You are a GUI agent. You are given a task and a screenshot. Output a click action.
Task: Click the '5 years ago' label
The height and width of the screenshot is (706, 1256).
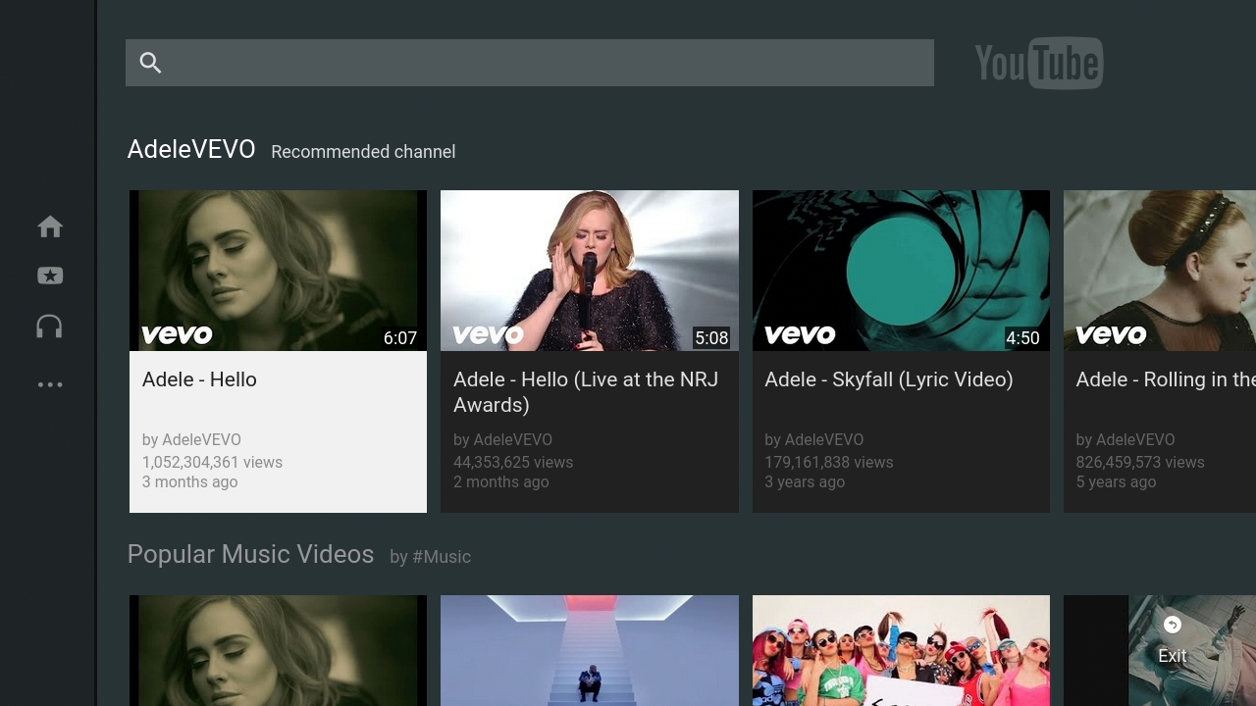click(x=1116, y=481)
